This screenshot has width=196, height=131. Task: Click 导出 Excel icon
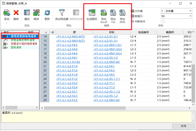(104, 13)
